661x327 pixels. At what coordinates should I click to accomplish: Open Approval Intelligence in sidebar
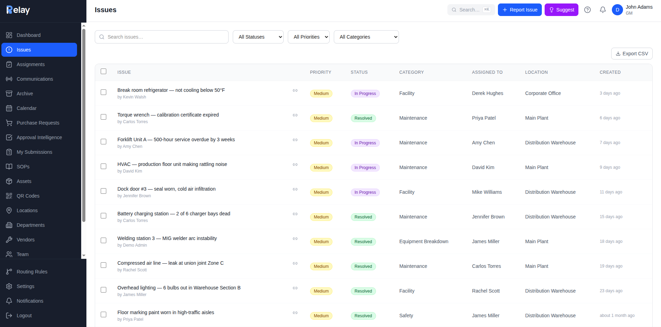click(x=39, y=137)
